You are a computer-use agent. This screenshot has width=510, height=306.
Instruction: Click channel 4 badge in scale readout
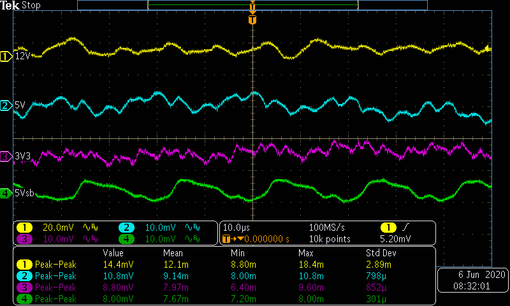(126, 239)
